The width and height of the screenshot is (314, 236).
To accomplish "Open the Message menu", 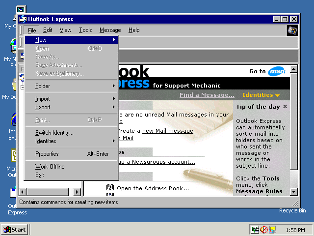I will 110,30.
